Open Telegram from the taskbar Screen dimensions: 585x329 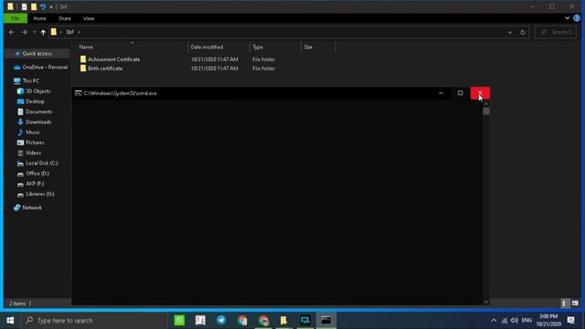(221, 321)
